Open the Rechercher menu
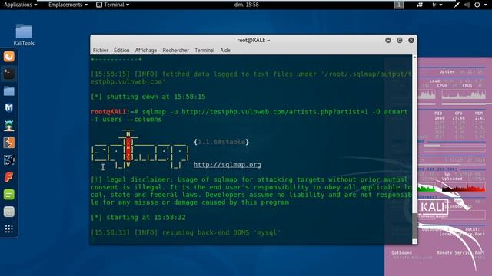 tap(176, 50)
